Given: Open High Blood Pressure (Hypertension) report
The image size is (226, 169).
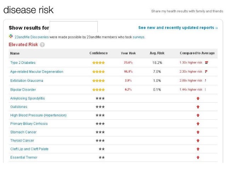Looking at the screenshot, I should coord(38,115).
